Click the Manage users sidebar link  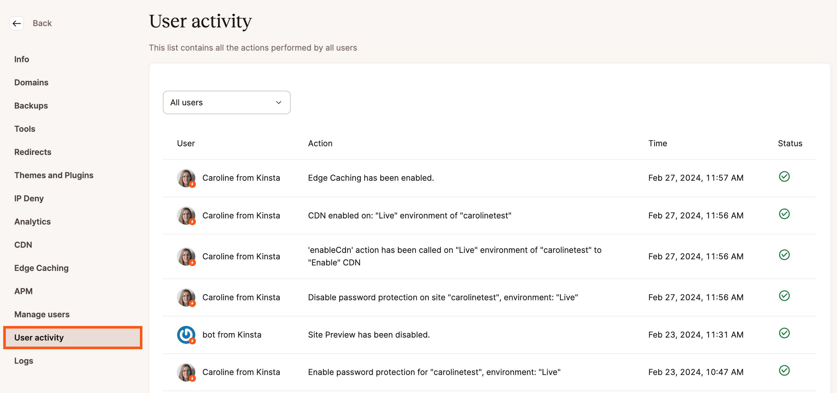[42, 314]
